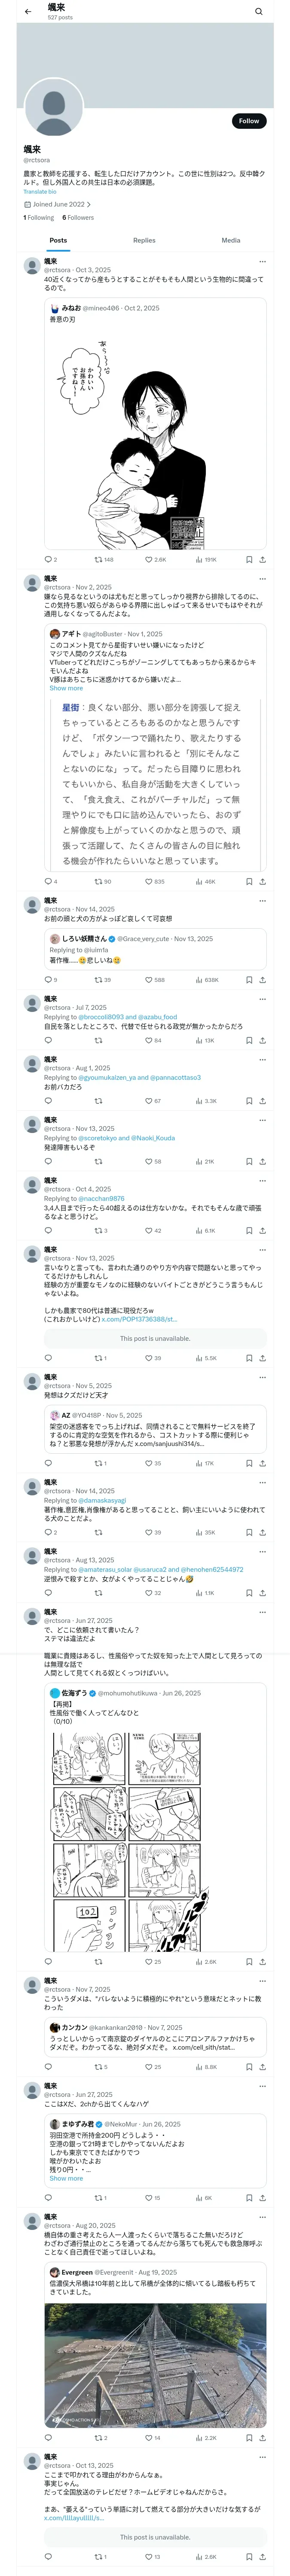Click the "Translate bio" link

40,192
